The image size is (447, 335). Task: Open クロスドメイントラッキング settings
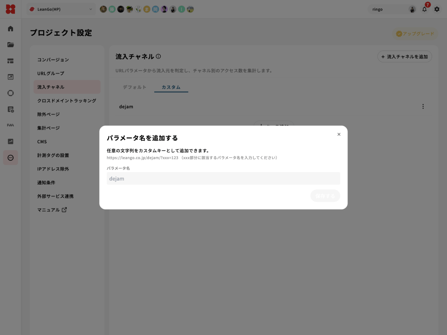67,101
